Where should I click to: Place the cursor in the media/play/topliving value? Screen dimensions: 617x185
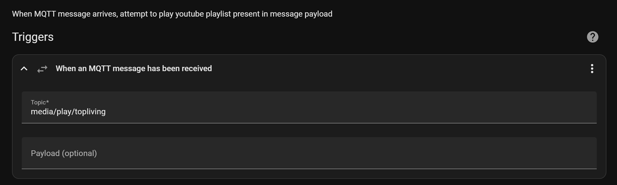(68, 112)
